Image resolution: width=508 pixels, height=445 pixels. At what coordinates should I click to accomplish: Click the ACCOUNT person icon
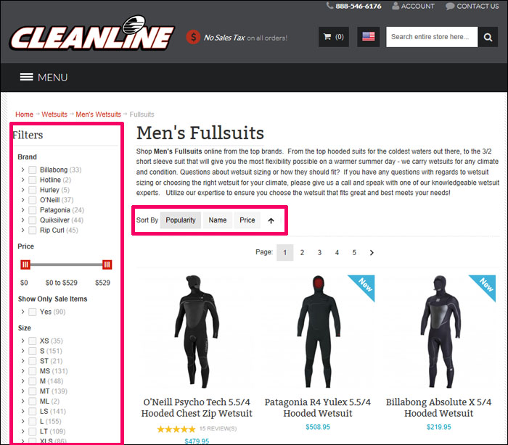396,6
